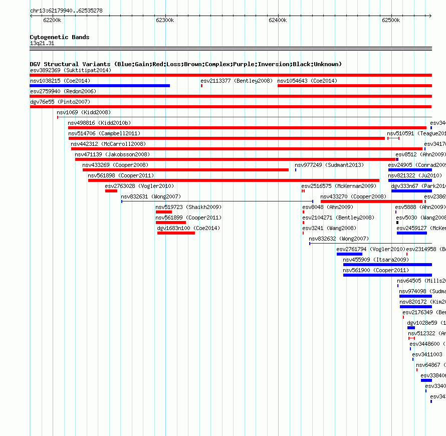Open nsv561898 (Cooper2011) variant

121,175
